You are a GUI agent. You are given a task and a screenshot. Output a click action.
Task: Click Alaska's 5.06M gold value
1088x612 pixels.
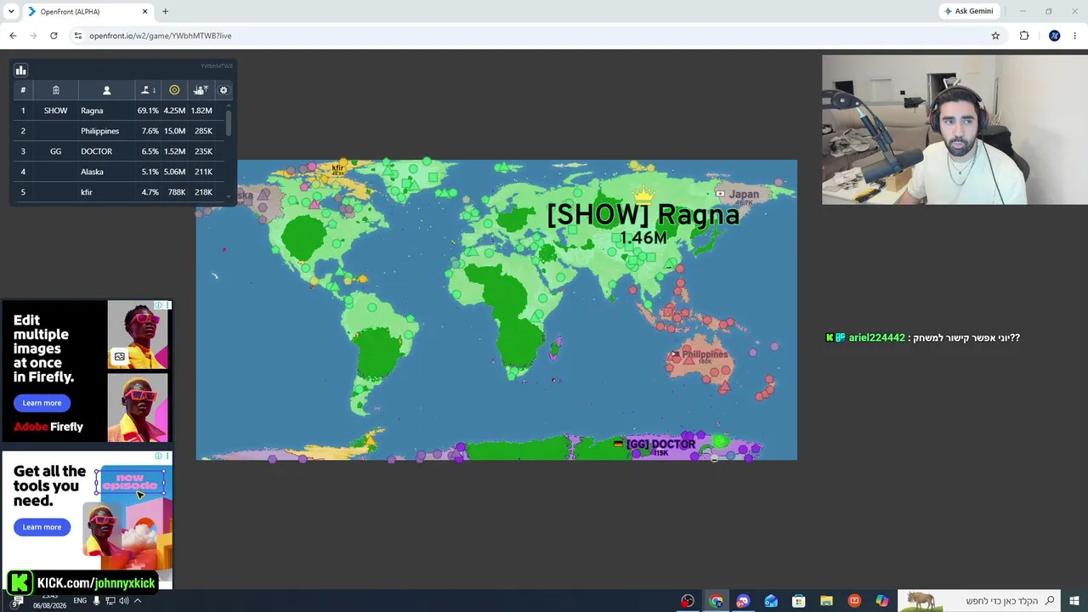point(174,172)
